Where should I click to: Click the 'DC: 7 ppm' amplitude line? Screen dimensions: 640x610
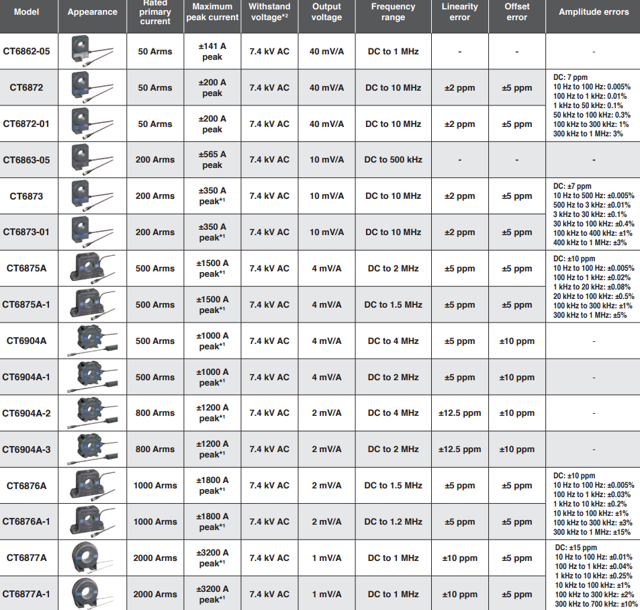(x=570, y=77)
